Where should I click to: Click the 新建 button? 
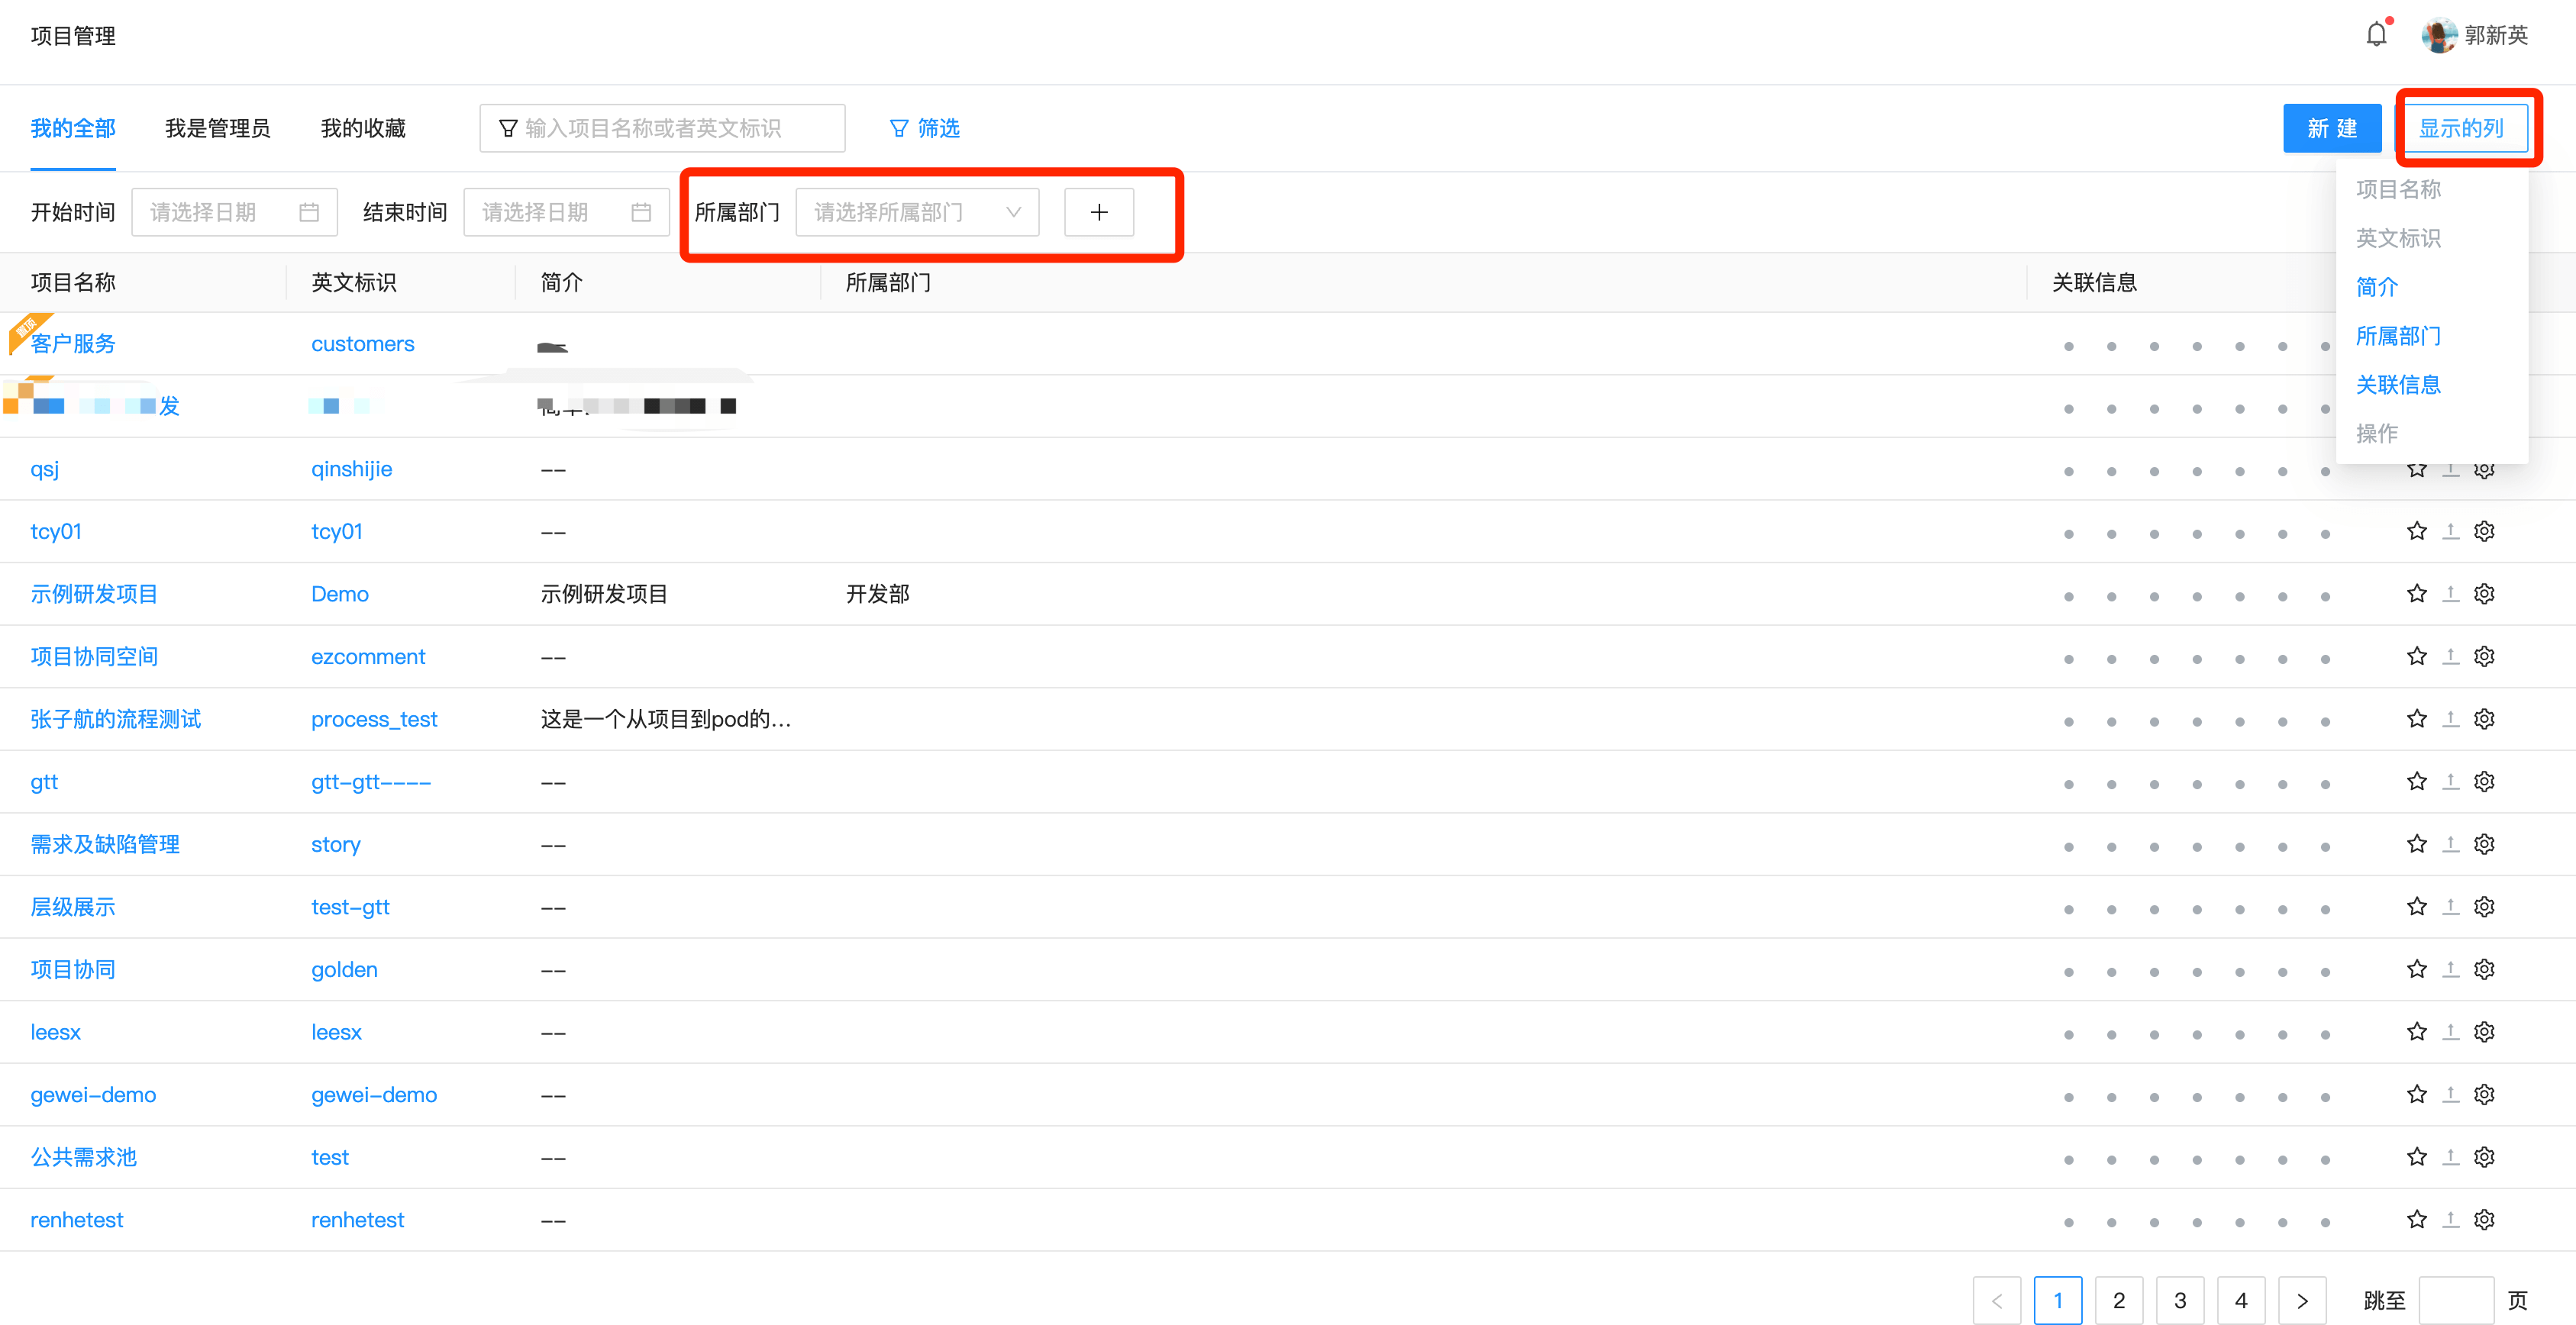2332,128
